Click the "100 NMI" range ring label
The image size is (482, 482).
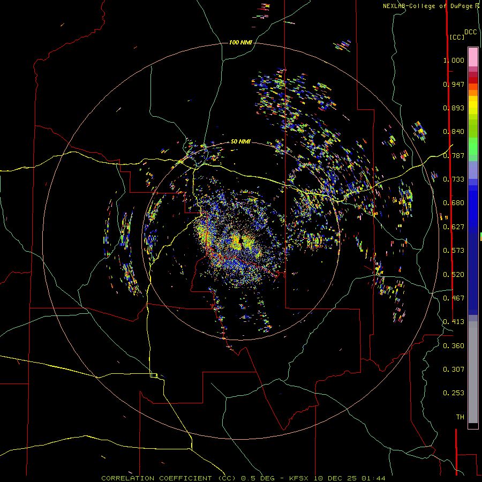[240, 42]
